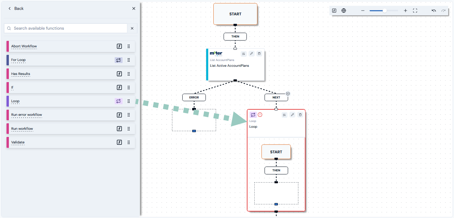Click the Run error workflow function icon
Screen dimensions: 454x218
point(119,115)
